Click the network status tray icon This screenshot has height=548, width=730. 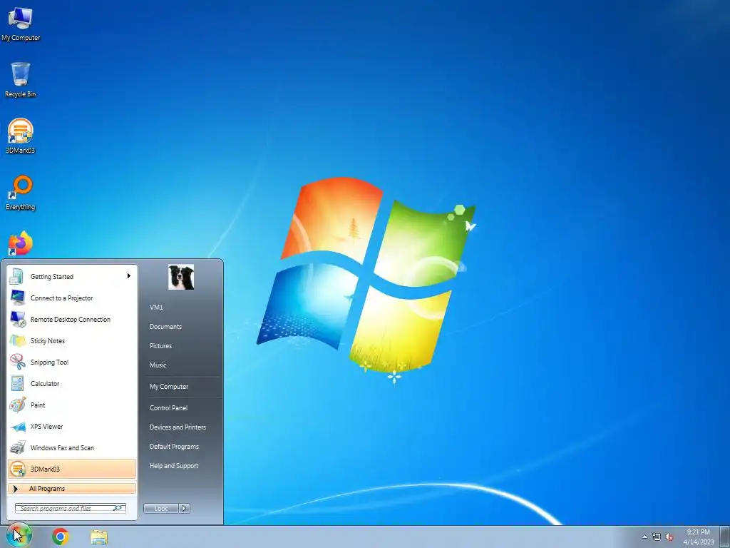click(657, 537)
